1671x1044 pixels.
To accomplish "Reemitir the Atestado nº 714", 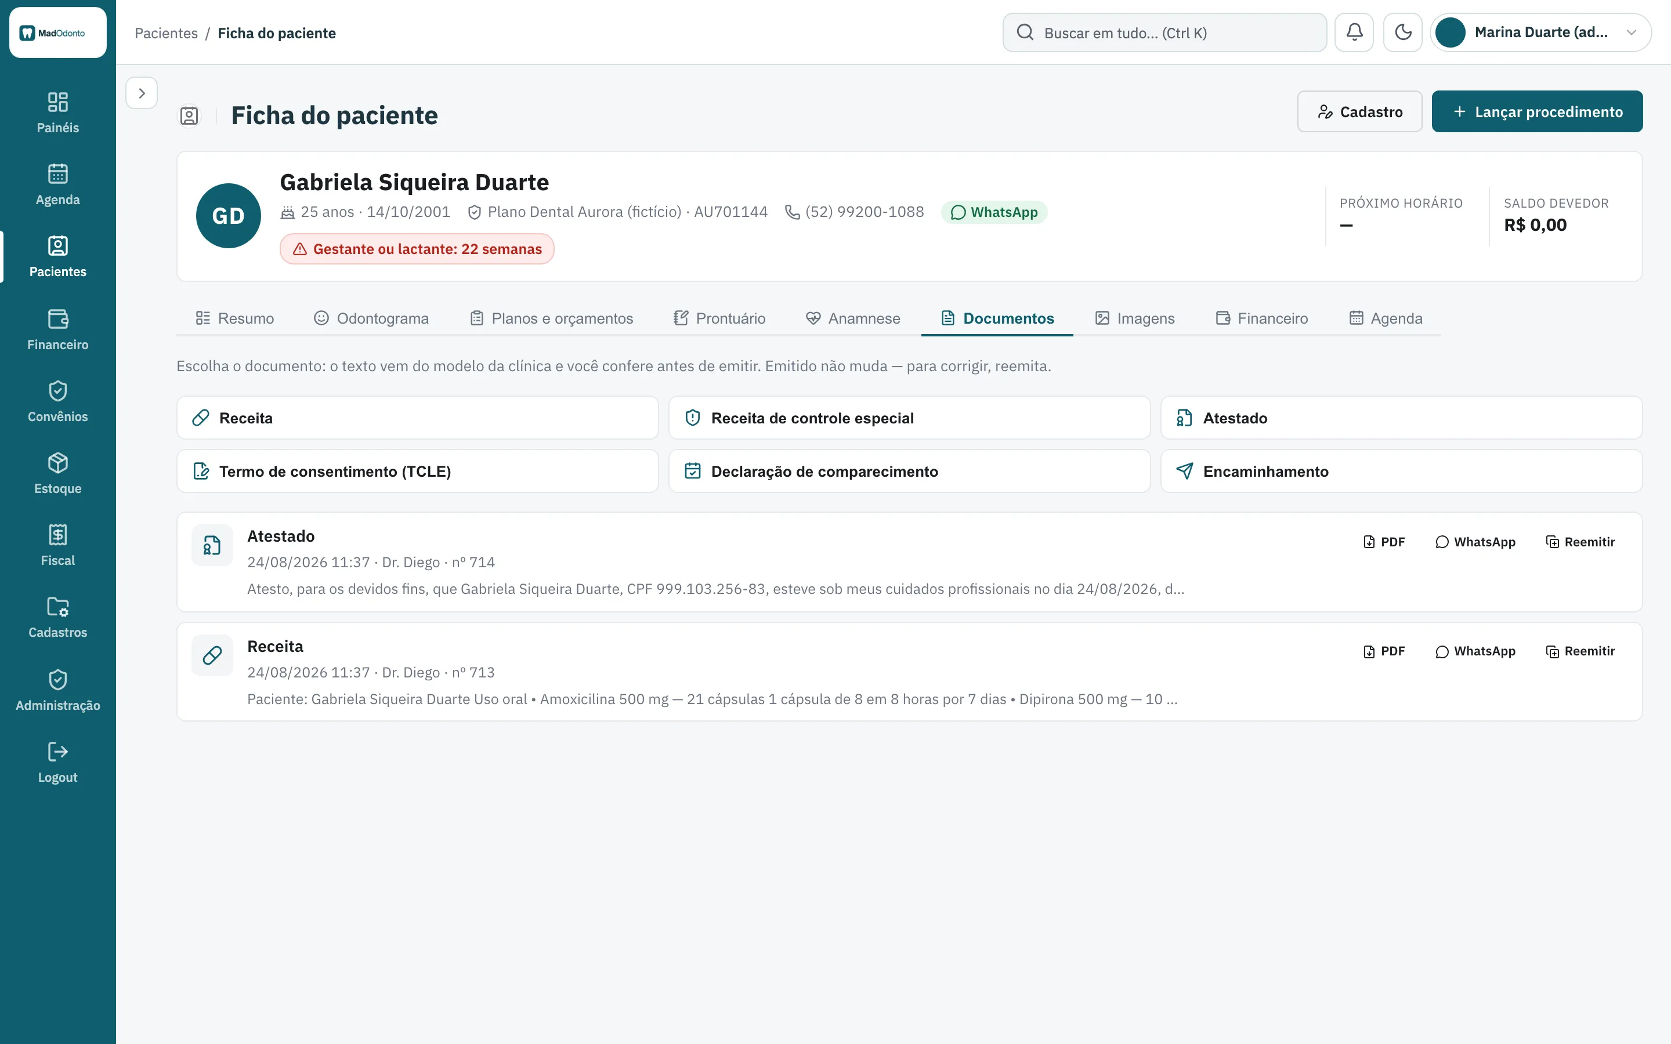I will pos(1580,542).
